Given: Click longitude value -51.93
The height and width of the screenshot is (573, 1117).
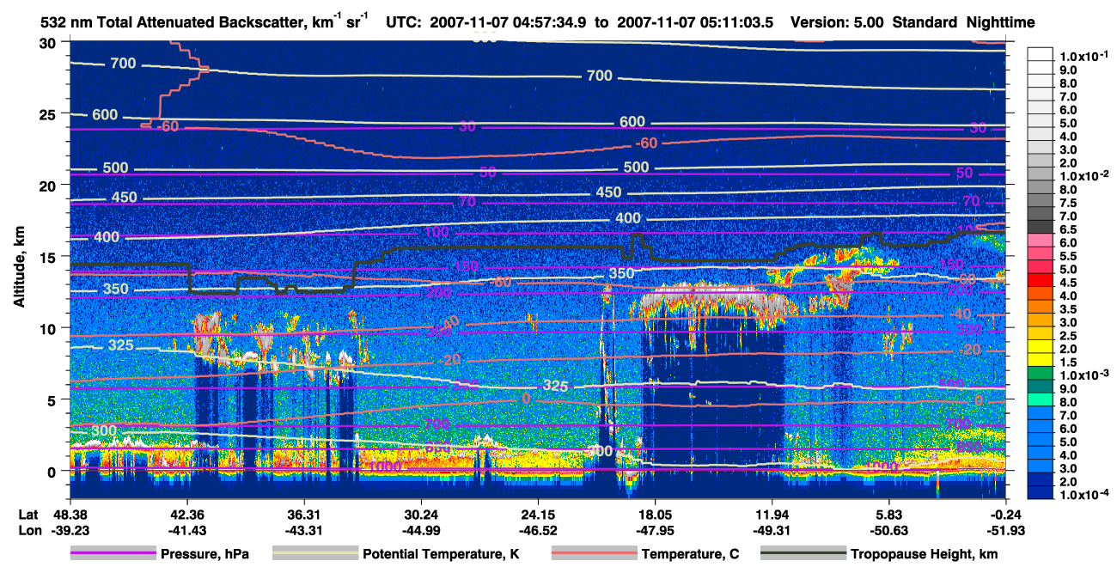Looking at the screenshot, I should pos(1006,530).
